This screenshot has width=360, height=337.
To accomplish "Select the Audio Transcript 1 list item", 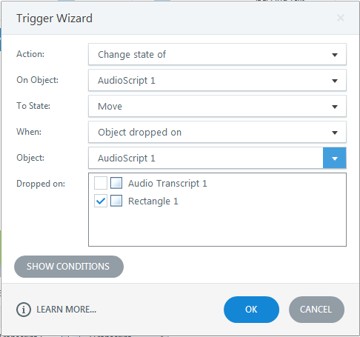I will tap(167, 183).
